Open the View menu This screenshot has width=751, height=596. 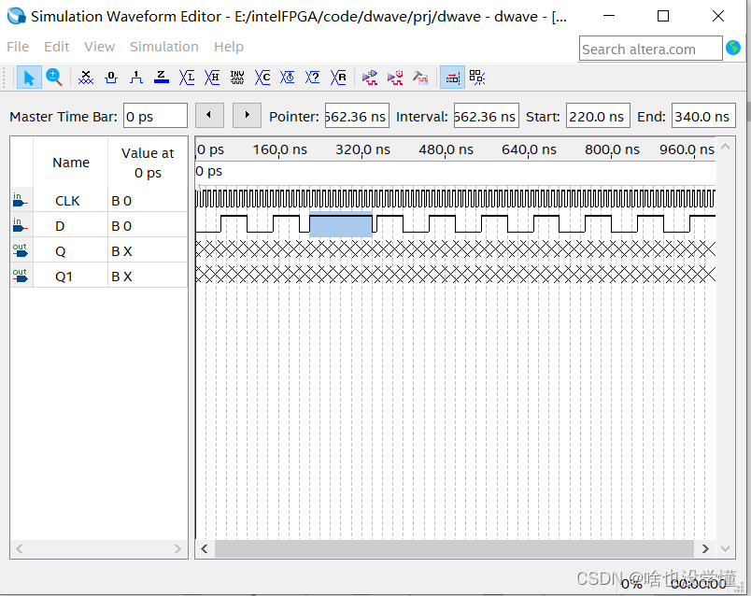100,47
